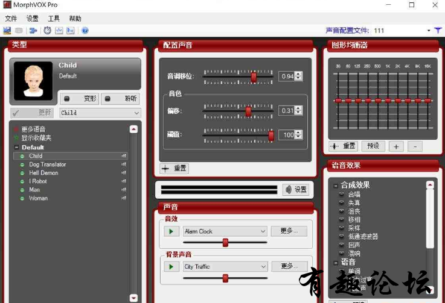The image size is (445, 303).
Task: Collapse the Default voice group
Action: 16,147
